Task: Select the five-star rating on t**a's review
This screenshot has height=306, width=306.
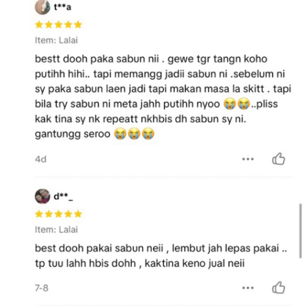Action: click(58, 25)
